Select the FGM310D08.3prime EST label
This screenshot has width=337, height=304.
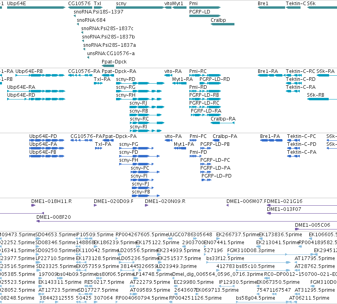click(x=251, y=250)
